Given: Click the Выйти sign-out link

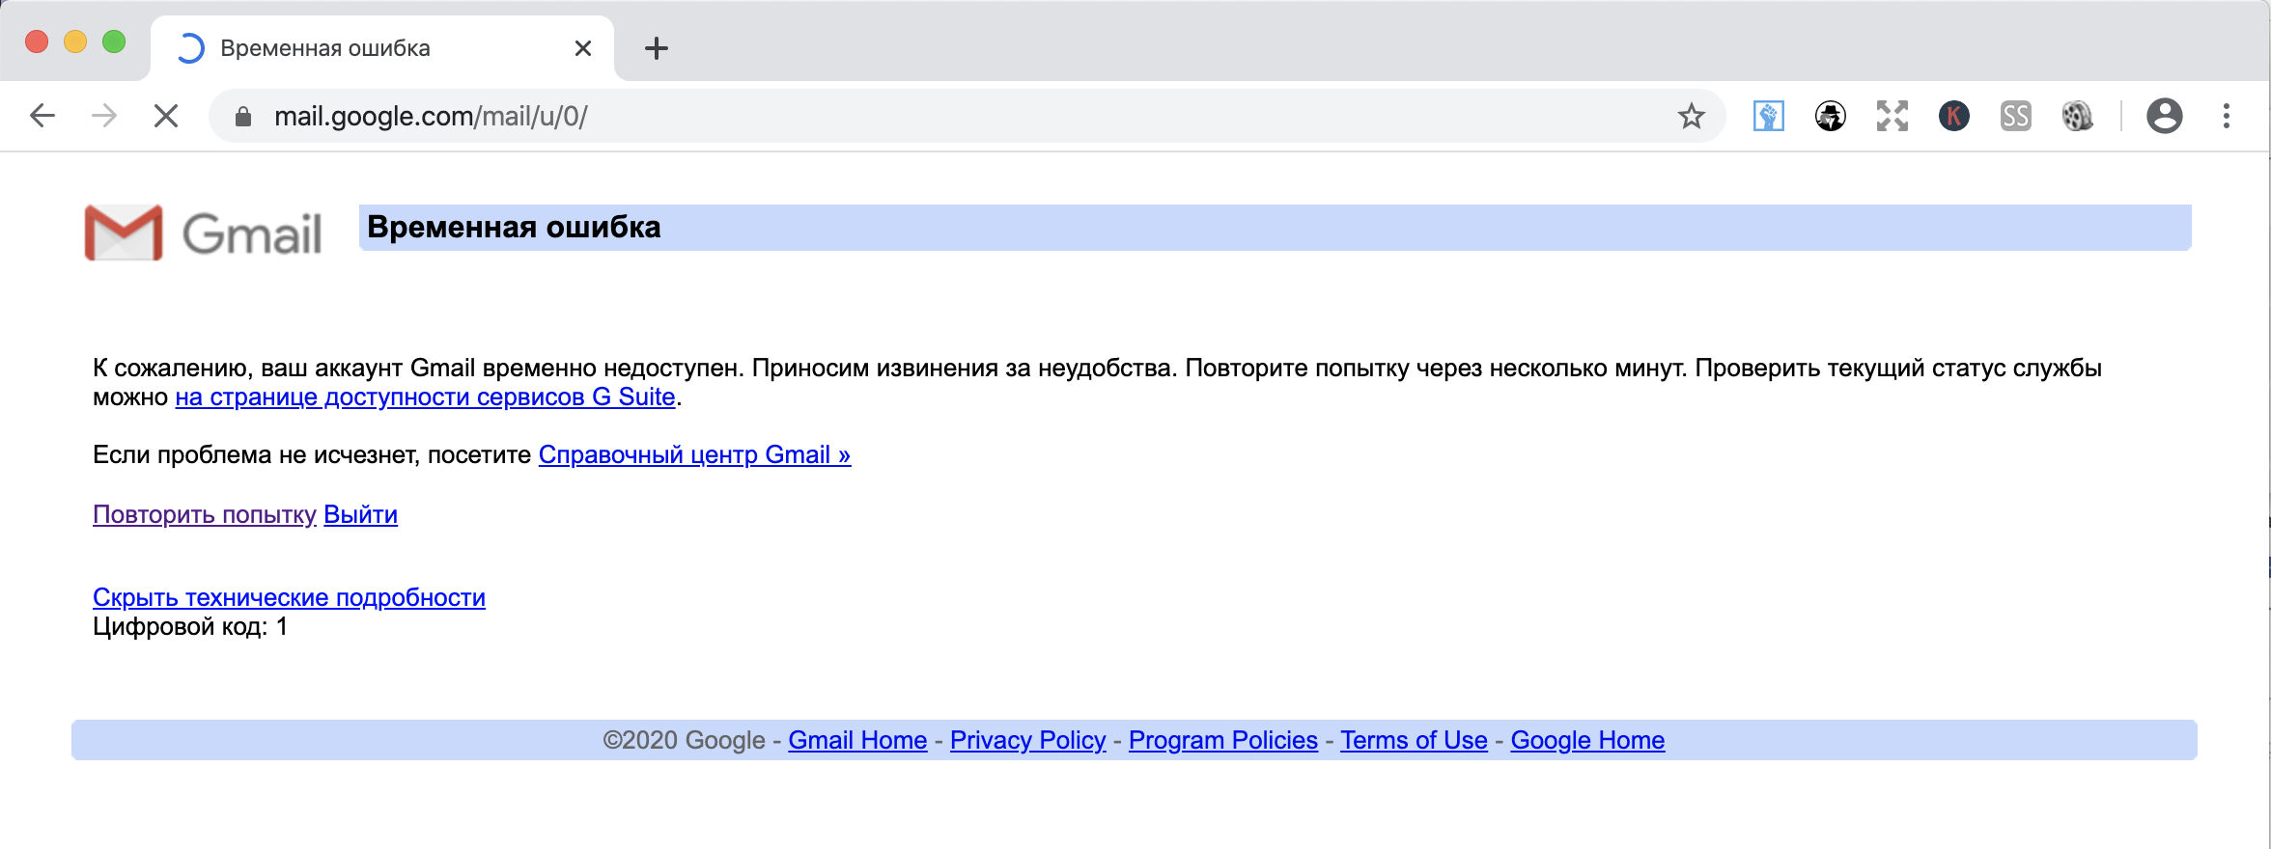Looking at the screenshot, I should click(x=360, y=515).
